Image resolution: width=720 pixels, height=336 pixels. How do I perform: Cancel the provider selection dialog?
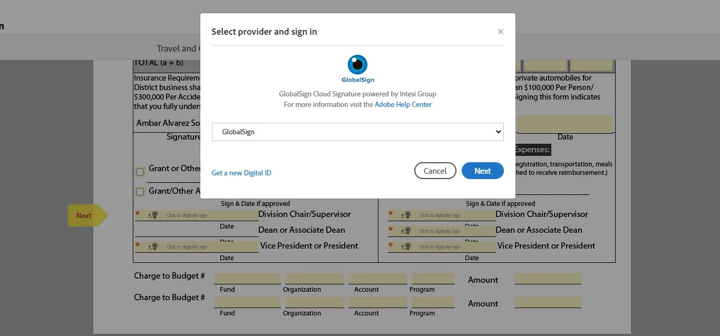tap(435, 171)
